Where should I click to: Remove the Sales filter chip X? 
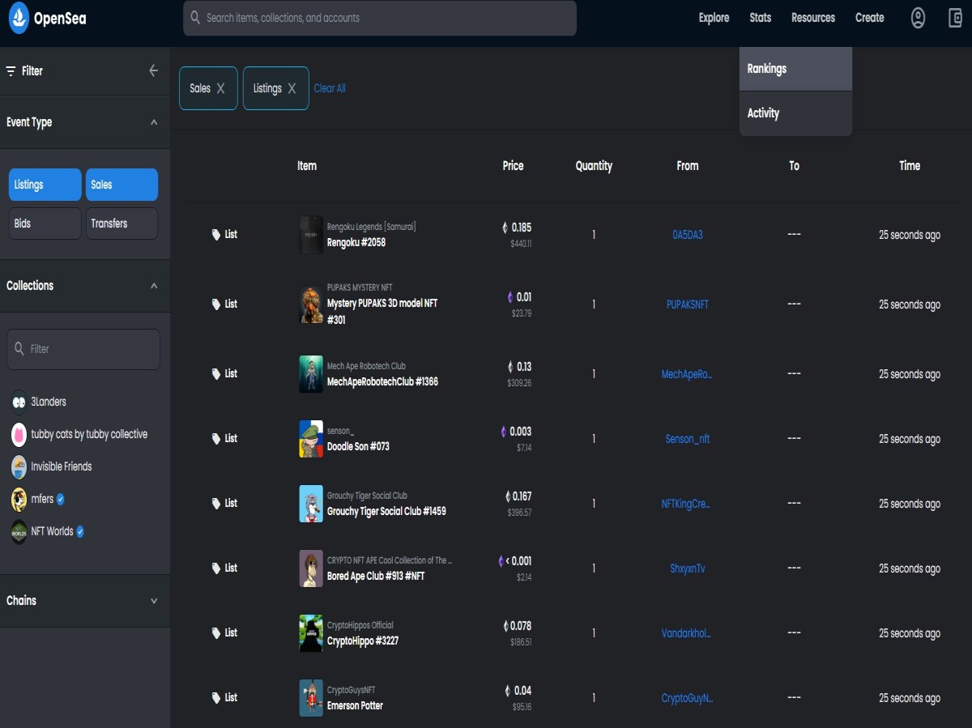pos(221,88)
